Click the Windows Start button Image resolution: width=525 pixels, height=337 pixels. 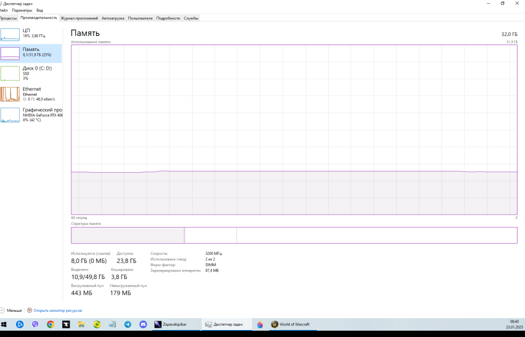(4, 324)
